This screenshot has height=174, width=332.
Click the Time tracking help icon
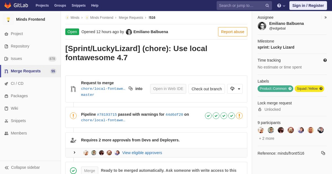tap(325, 60)
